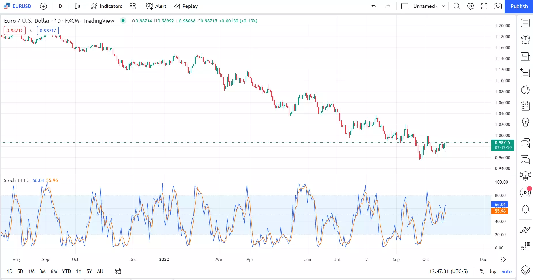Click the sell price 0.98716 button
Image resolution: width=533 pixels, height=280 pixels.
click(x=15, y=31)
